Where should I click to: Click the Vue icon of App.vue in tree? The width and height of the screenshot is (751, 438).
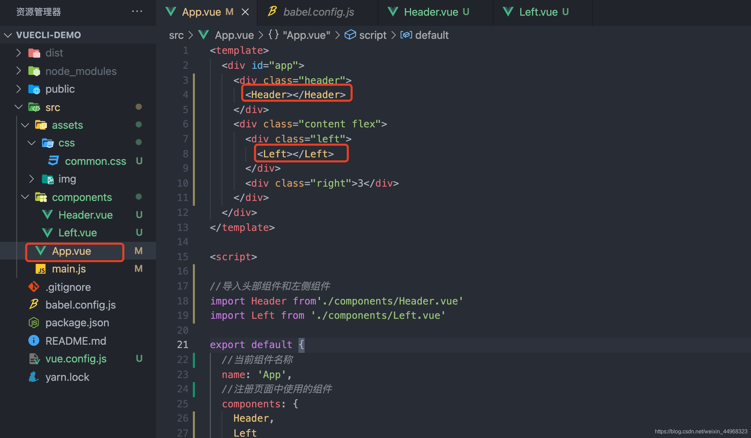41,251
